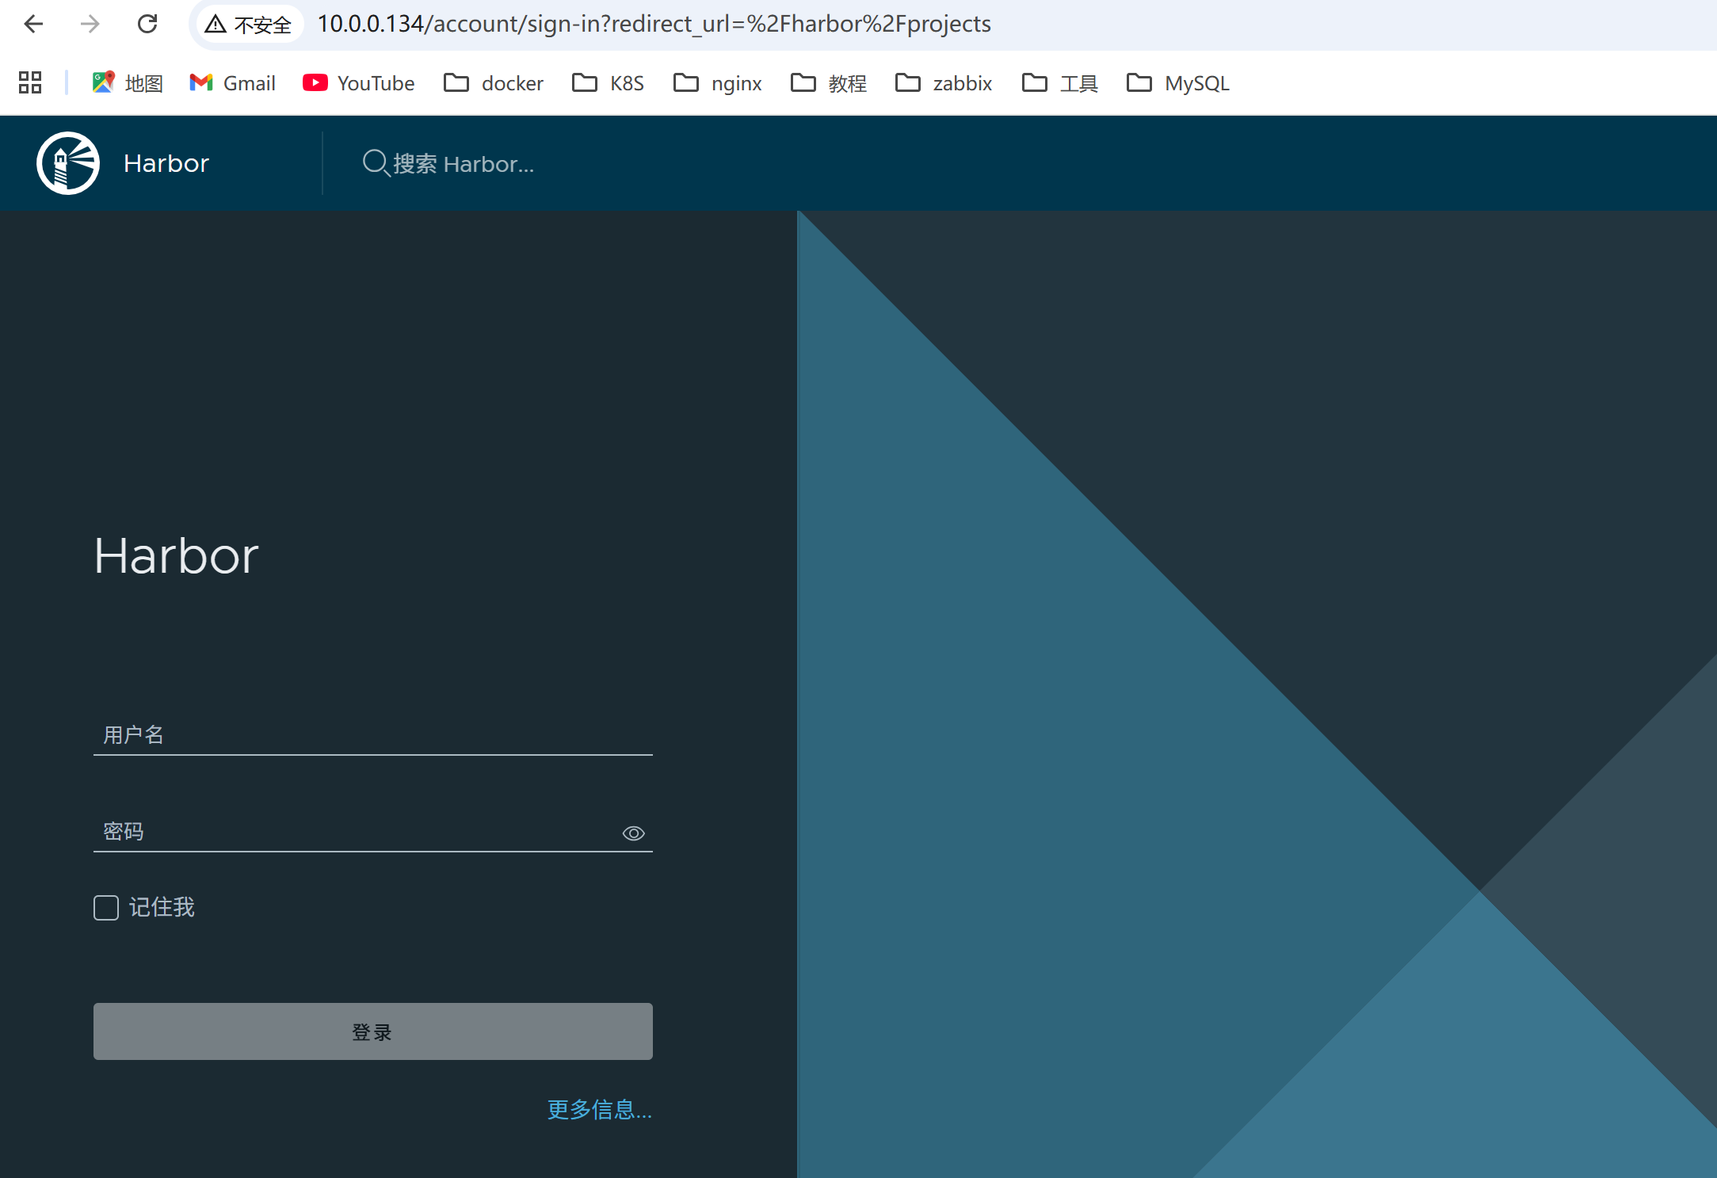Click the 密码 password field

click(x=373, y=831)
